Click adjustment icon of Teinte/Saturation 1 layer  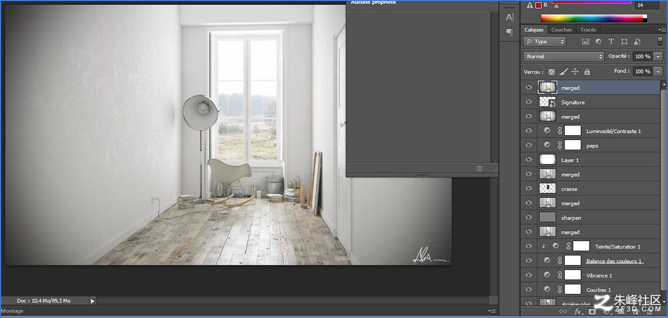(x=556, y=246)
